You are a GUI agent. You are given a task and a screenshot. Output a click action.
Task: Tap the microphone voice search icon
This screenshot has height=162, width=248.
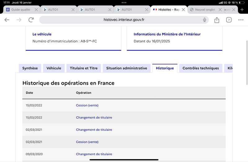205,20
